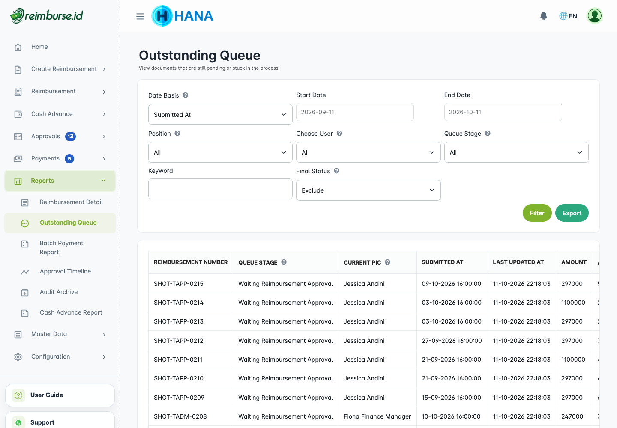The image size is (617, 428).
Task: Select reimbursement SHOT-TAPP-0215
Action: (x=179, y=284)
